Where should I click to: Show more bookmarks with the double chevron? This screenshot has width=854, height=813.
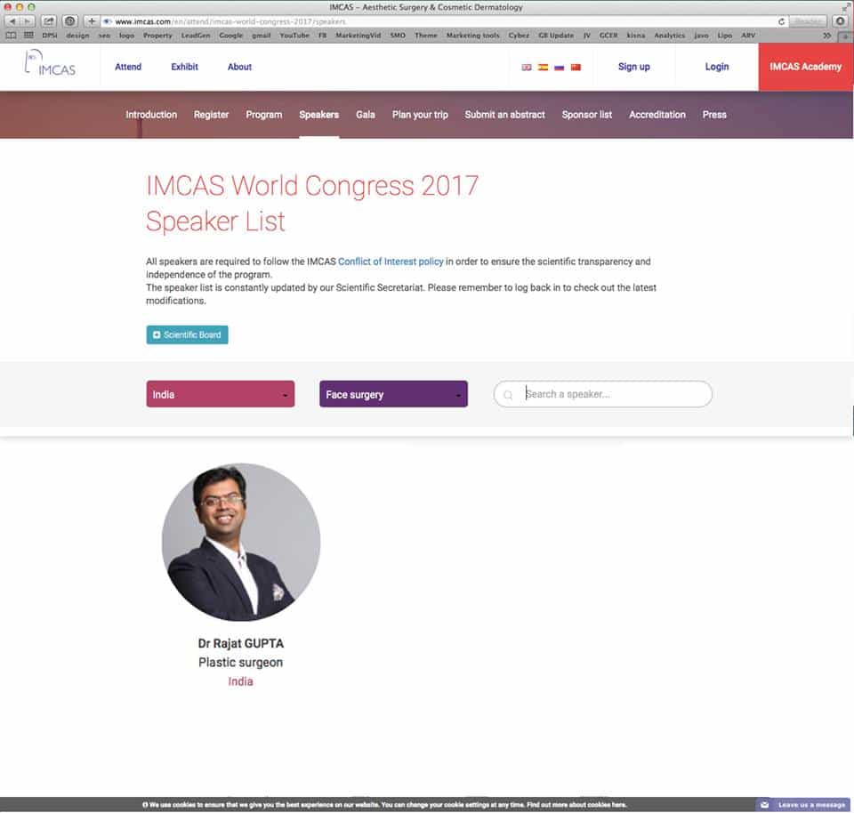(826, 36)
